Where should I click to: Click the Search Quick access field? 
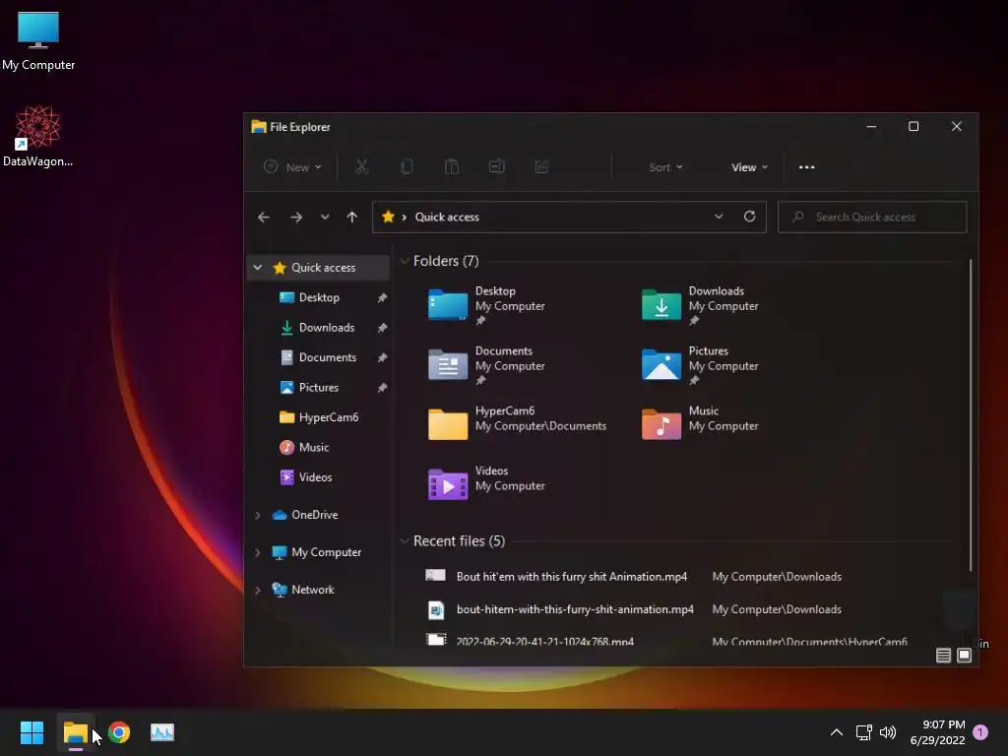click(872, 217)
